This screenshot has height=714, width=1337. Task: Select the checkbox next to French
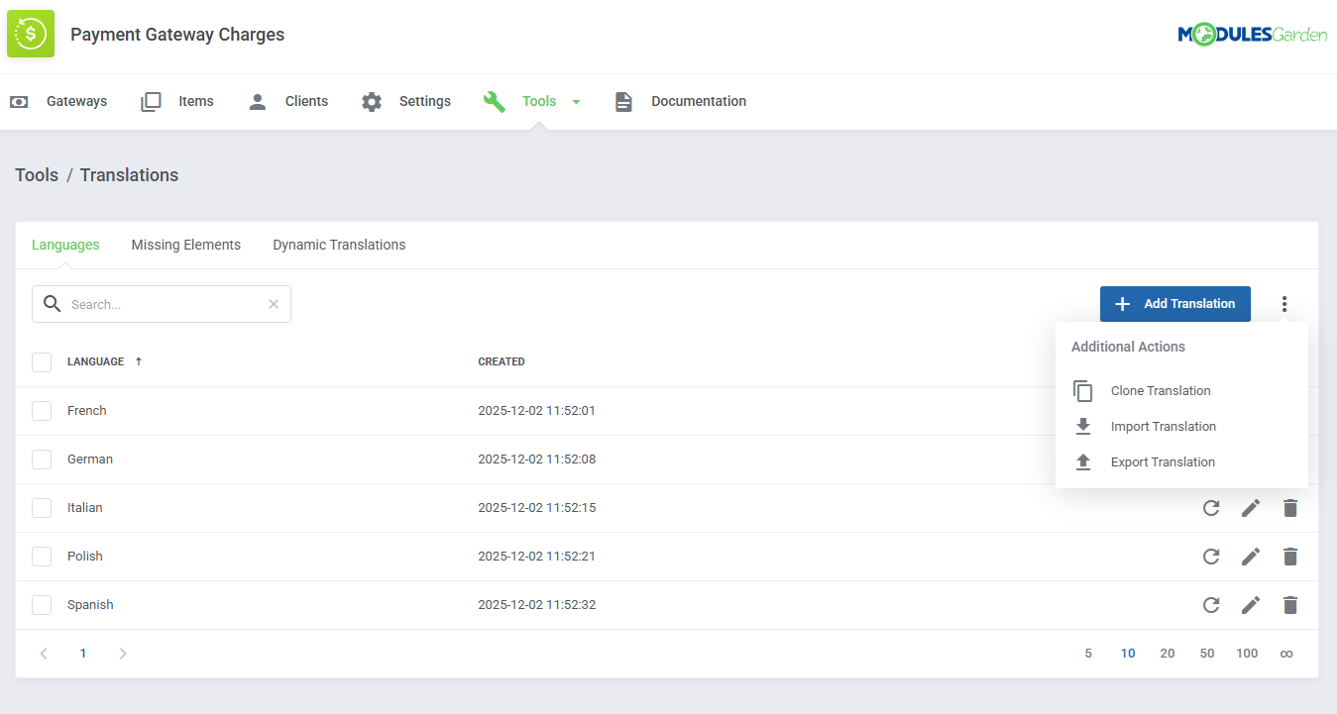(42, 410)
